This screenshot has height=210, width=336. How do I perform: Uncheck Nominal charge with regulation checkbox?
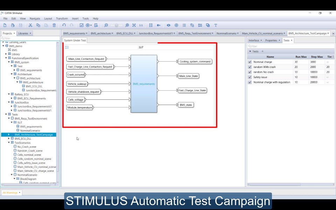pyautogui.click(x=250, y=82)
